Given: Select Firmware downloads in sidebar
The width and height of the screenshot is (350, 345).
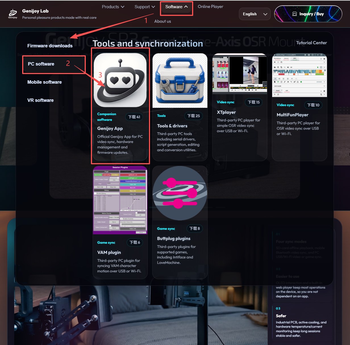Looking at the screenshot, I should click(50, 46).
